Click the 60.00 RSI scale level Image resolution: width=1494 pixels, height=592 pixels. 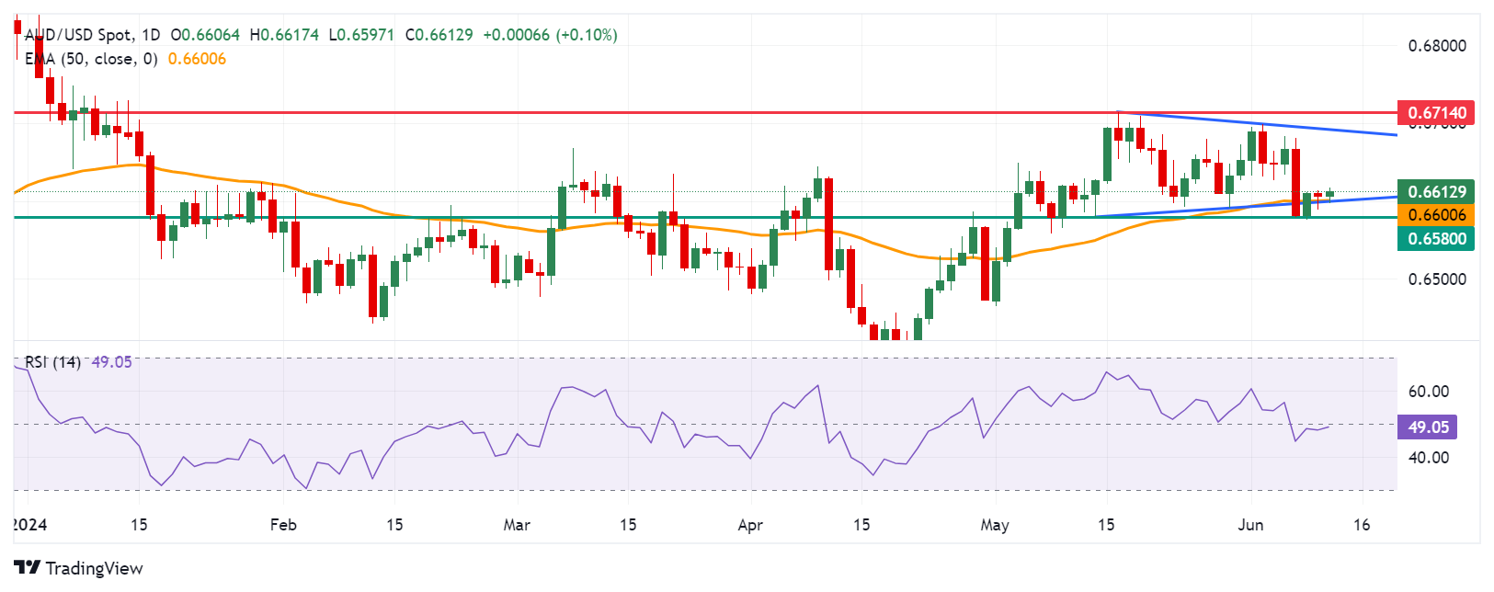tap(1428, 392)
